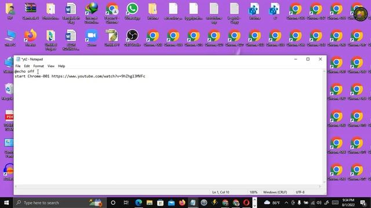The height and width of the screenshot is (208, 371).
Task: Open the lightning bolt app on the taskbar
Action: pos(214,203)
